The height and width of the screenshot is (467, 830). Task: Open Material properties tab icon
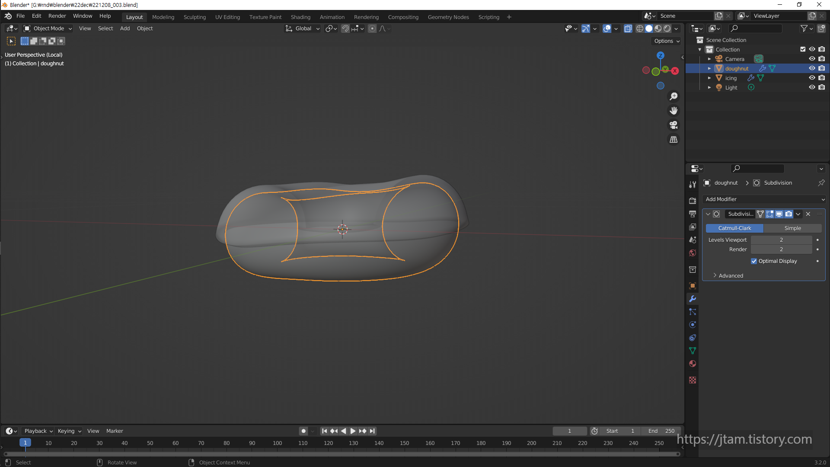pyautogui.click(x=693, y=364)
